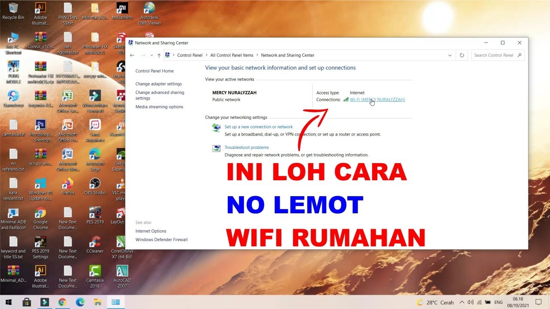Viewport: 550px width, 309px height.
Task: Open the Wi-Fi (MERCY NURALYZZAH) connection link
Action: point(377,100)
